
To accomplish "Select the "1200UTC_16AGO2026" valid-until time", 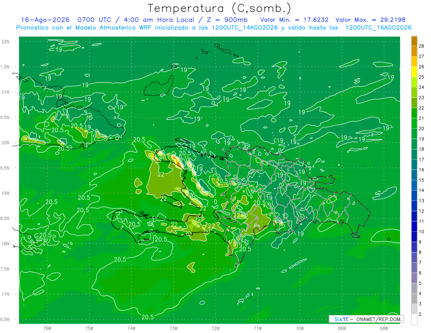I will point(378,28).
